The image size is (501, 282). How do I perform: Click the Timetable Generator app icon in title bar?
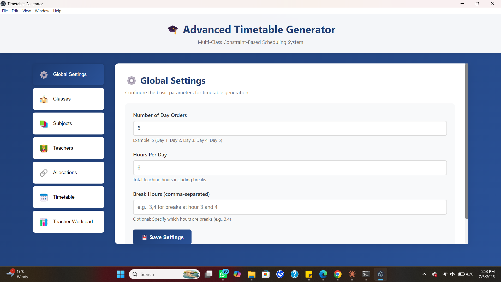(3, 4)
